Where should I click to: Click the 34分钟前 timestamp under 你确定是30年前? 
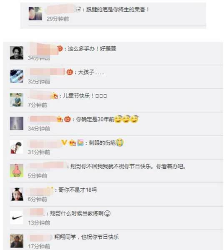[x=39, y=128]
